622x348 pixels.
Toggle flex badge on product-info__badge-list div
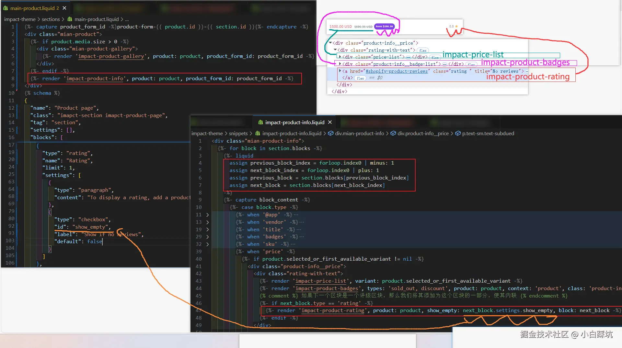click(471, 64)
